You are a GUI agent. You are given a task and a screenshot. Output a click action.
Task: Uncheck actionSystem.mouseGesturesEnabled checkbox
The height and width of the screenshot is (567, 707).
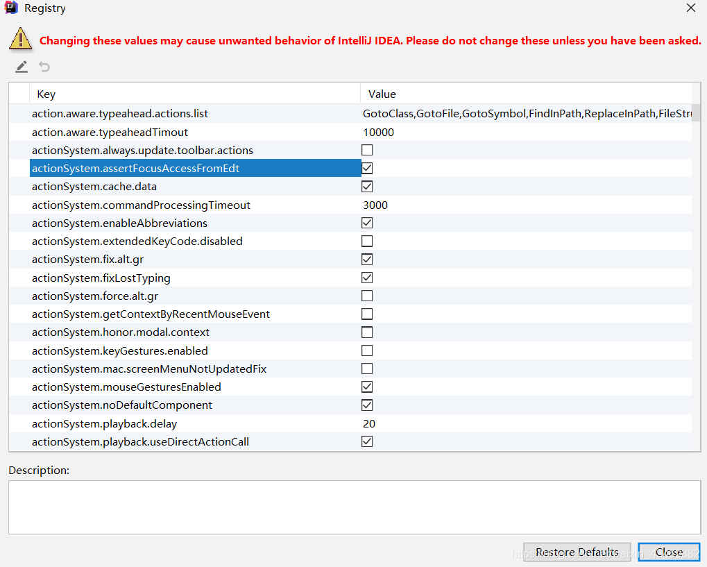point(367,387)
